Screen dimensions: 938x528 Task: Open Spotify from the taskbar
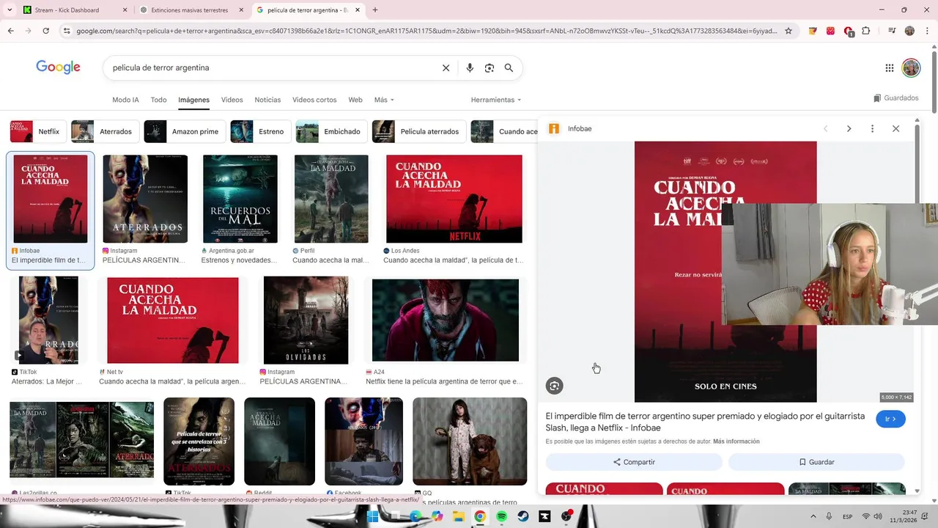click(x=501, y=516)
